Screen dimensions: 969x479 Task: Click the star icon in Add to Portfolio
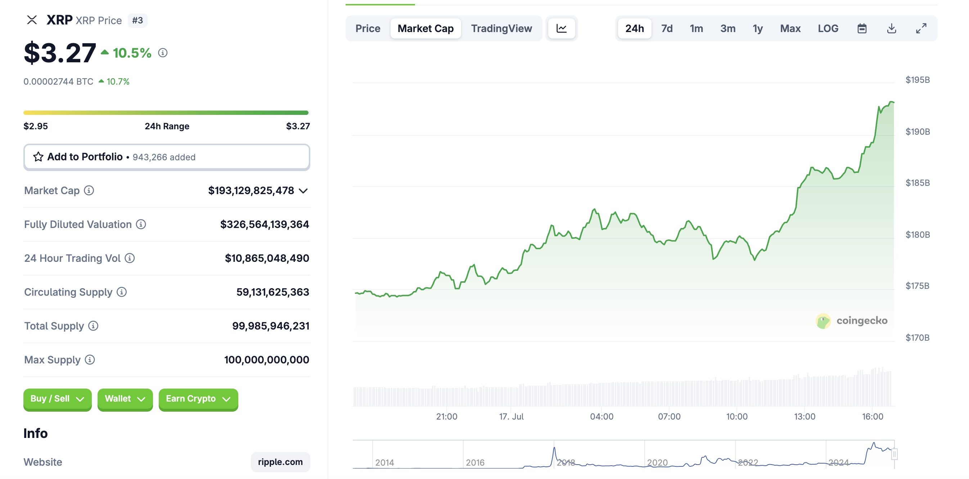pos(38,157)
